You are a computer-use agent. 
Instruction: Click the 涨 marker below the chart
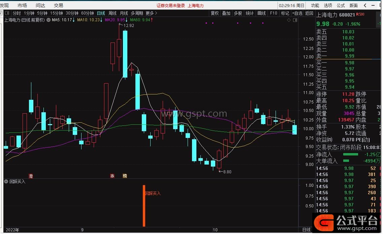click(113, 176)
